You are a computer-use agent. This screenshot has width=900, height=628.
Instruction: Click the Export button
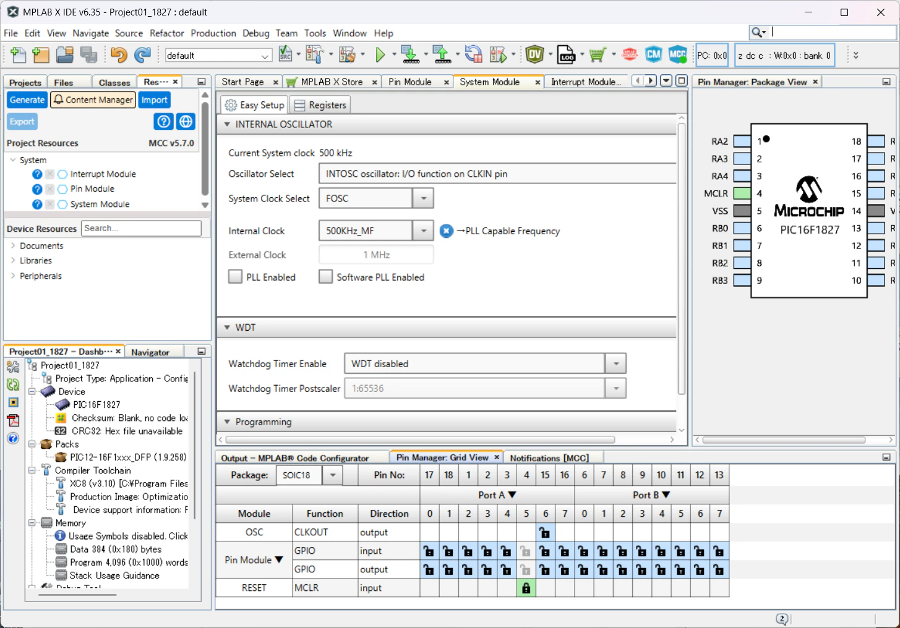pos(22,122)
